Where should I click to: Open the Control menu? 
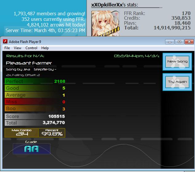pyautogui.click(x=31, y=48)
